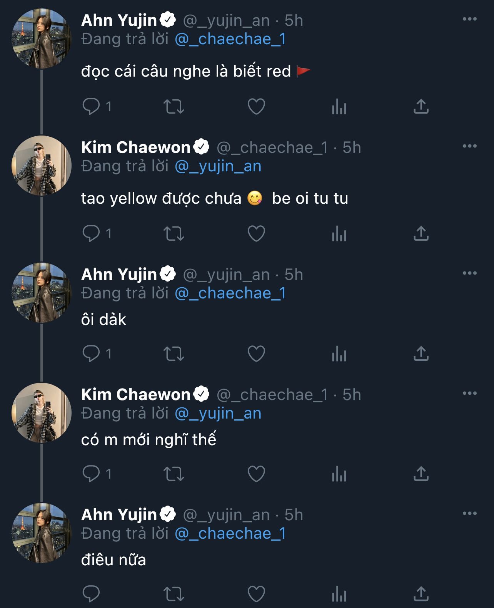Share the "đọc cái câu nghe" tweet

click(421, 107)
